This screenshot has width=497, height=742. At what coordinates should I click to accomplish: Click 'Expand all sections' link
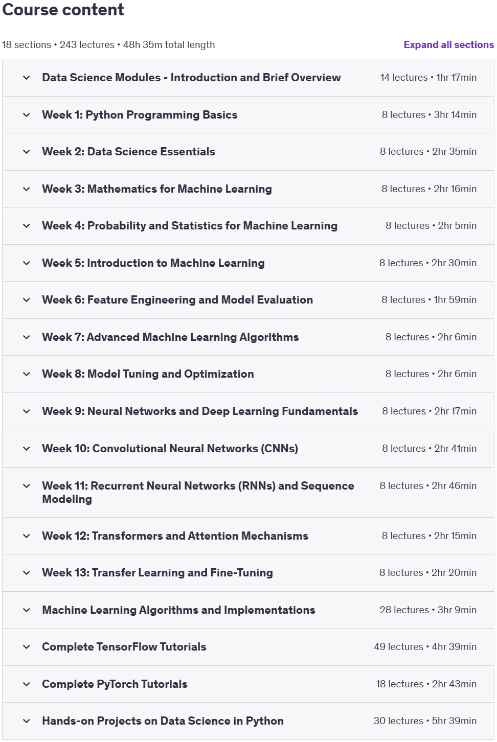click(448, 44)
